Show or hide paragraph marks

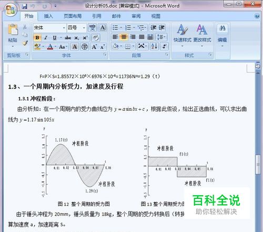[x=165, y=46]
